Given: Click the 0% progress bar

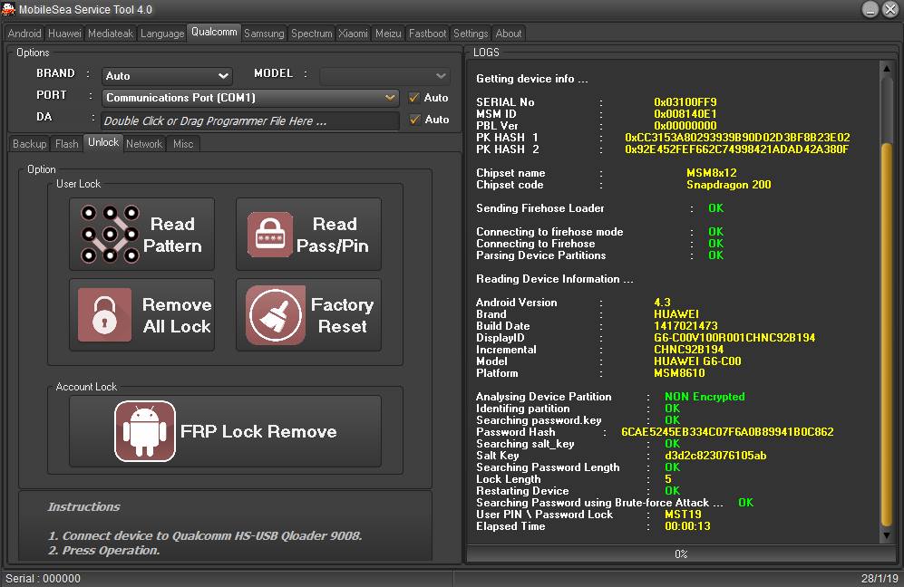Looking at the screenshot, I should pos(681,553).
